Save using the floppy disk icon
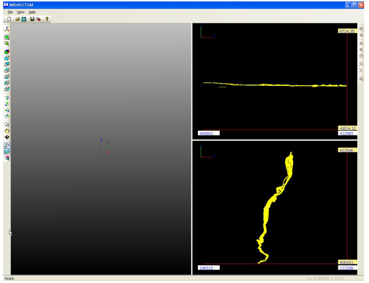 pos(32,19)
